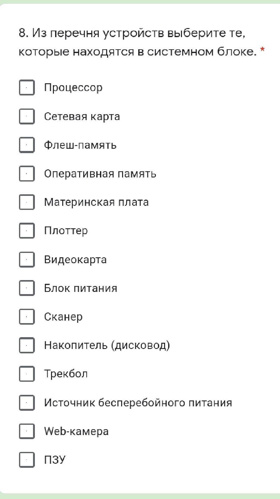Screen dimensions: 280x499
Task: Check the ПЗУ checkbox
Action: click(x=27, y=460)
